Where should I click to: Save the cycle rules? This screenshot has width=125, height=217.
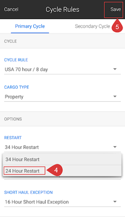pos(116,9)
